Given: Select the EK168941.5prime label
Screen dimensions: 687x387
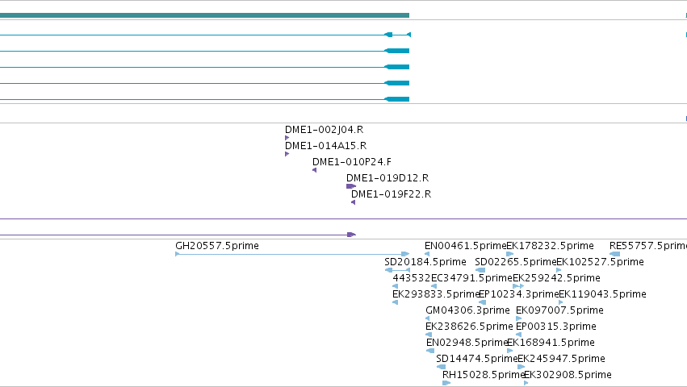Looking at the screenshot, I should tap(551, 343).
